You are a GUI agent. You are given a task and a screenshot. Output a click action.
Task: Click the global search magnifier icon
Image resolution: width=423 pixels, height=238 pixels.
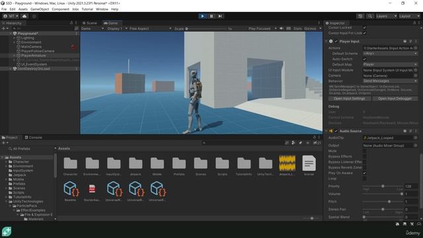[x=370, y=16]
